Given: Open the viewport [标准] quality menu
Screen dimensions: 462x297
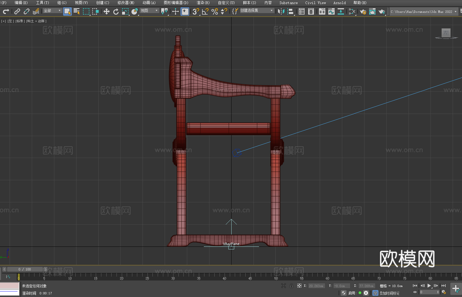Looking at the screenshot, I should tap(20, 21).
